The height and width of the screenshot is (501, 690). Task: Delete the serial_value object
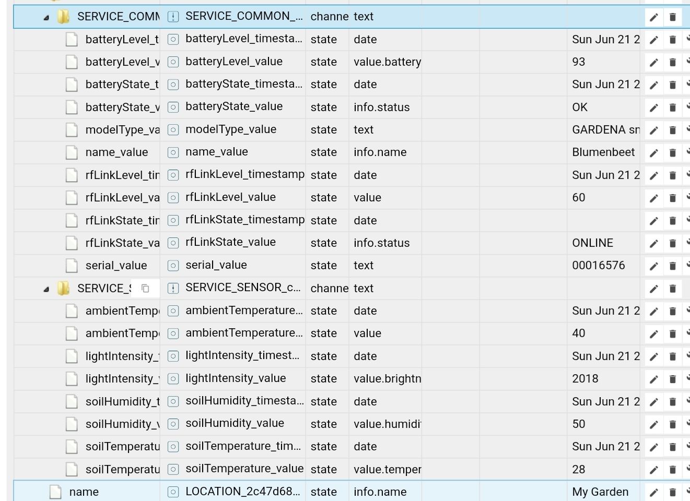(x=673, y=266)
